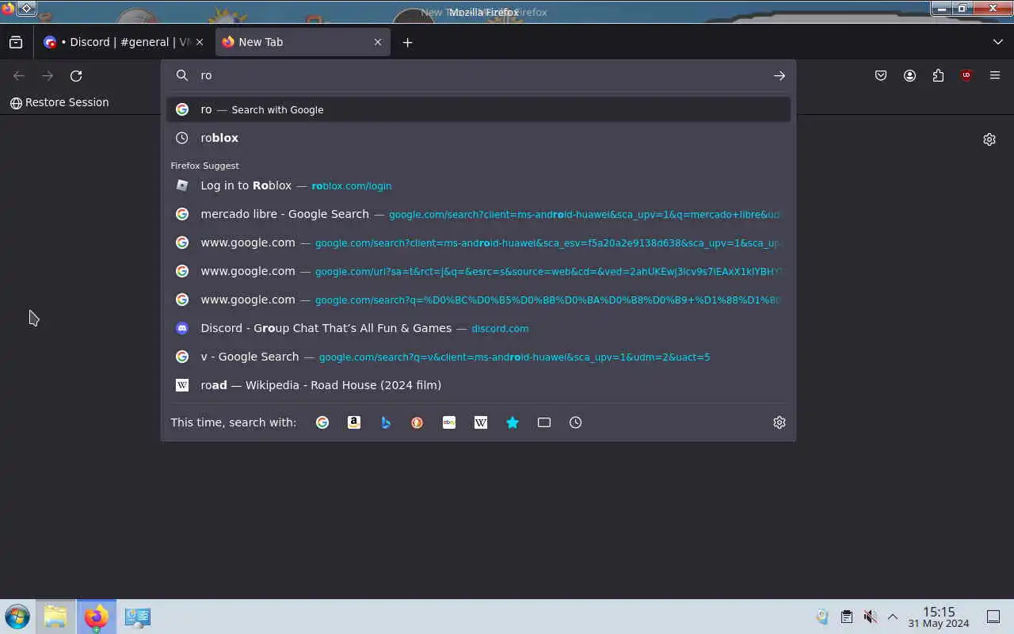1014x634 pixels.
Task: Open Save to Pocket icon
Action: pyautogui.click(x=881, y=76)
